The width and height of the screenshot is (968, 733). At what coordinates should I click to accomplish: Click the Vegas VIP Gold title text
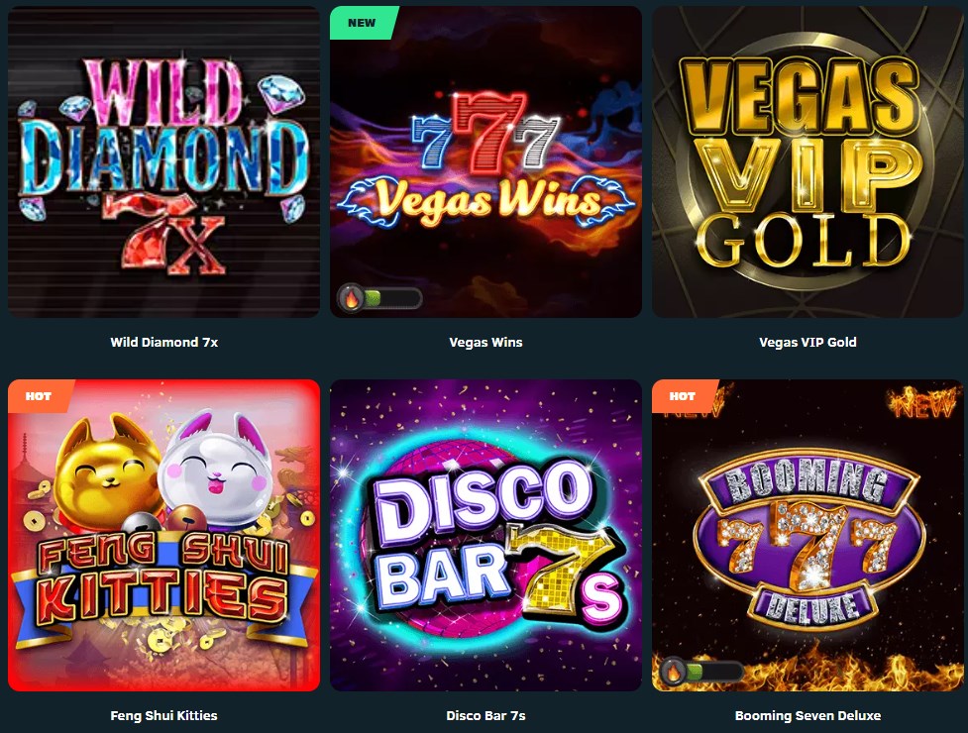pos(807,342)
